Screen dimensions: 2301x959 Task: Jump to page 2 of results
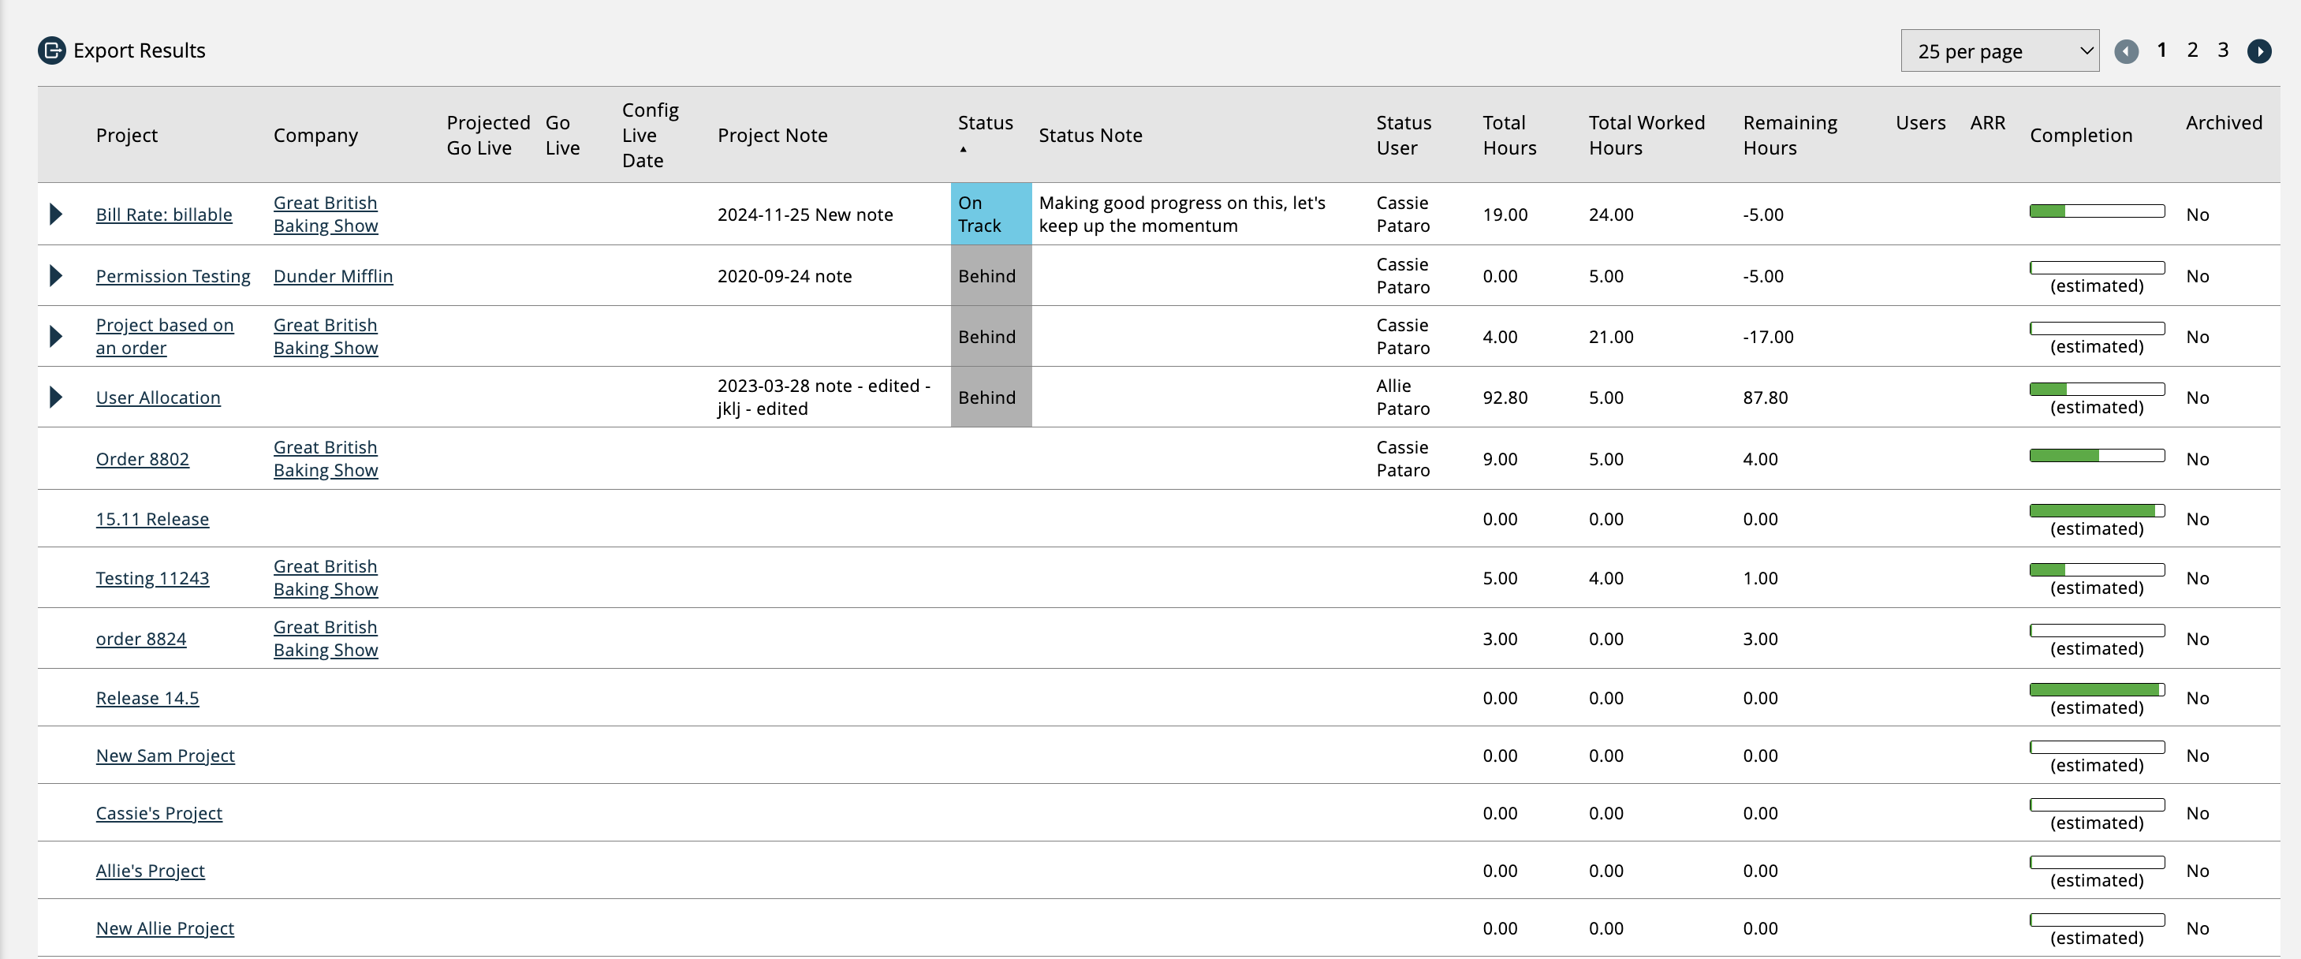coord(2192,51)
